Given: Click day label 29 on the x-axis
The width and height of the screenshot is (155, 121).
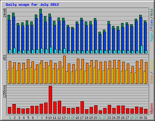Looking at the screenshot, I should 136,118.
